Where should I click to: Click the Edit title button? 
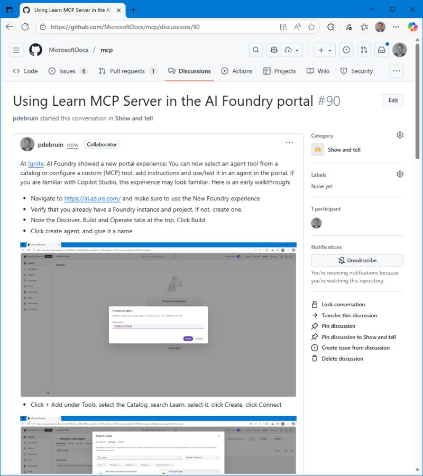pos(393,100)
